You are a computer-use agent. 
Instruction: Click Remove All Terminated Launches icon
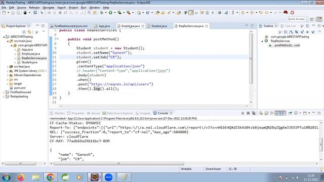254,113
